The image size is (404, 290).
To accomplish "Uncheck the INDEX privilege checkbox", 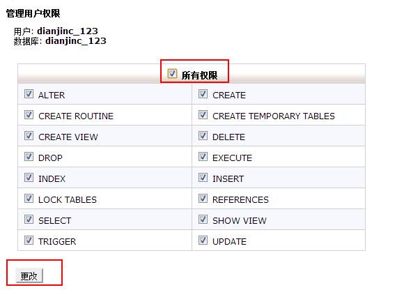I will pos(29,177).
